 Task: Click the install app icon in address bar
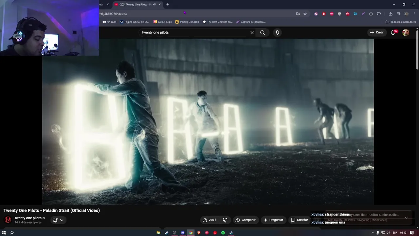(x=298, y=14)
